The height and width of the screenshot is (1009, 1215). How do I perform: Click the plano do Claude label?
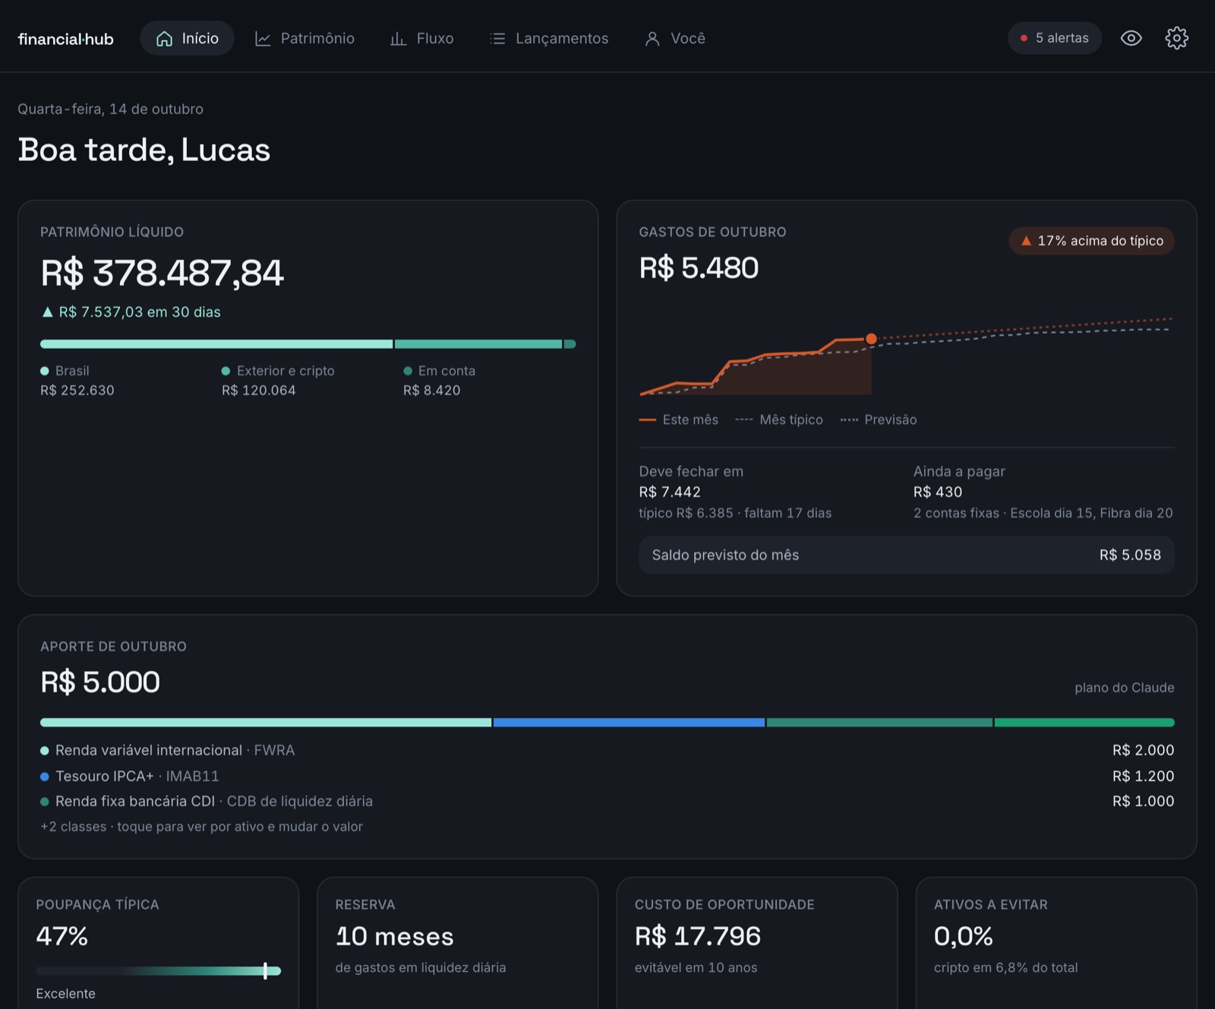1124,688
